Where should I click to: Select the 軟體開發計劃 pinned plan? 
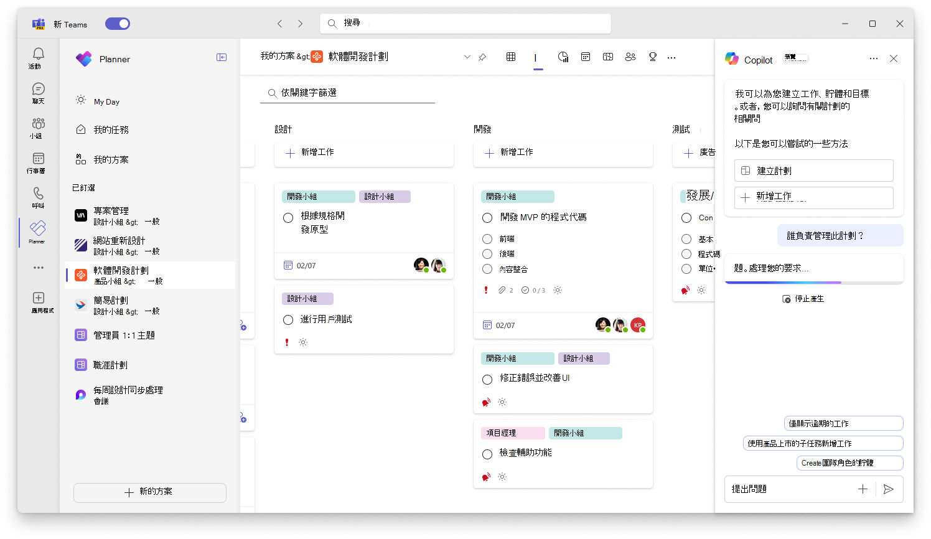151,275
